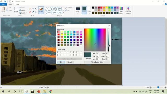
Task: Close the Edit Colors dialog with X
Action: [109, 26]
